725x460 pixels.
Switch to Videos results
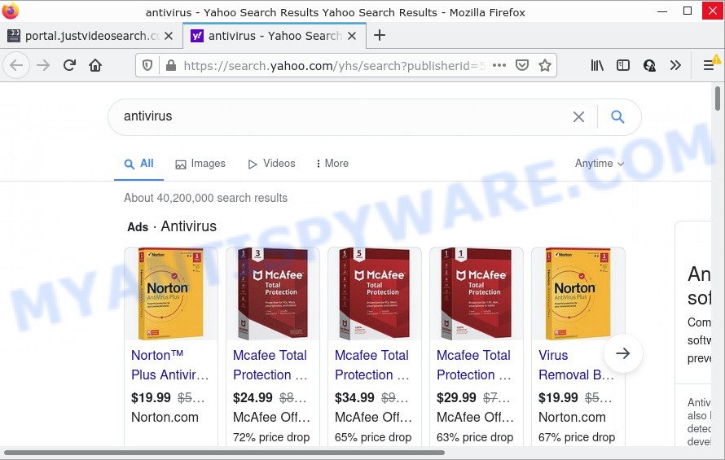pyautogui.click(x=272, y=164)
